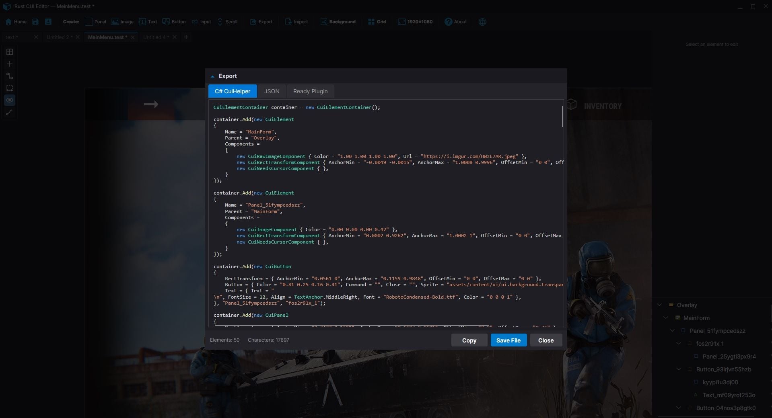Open the Background settings

point(338,22)
